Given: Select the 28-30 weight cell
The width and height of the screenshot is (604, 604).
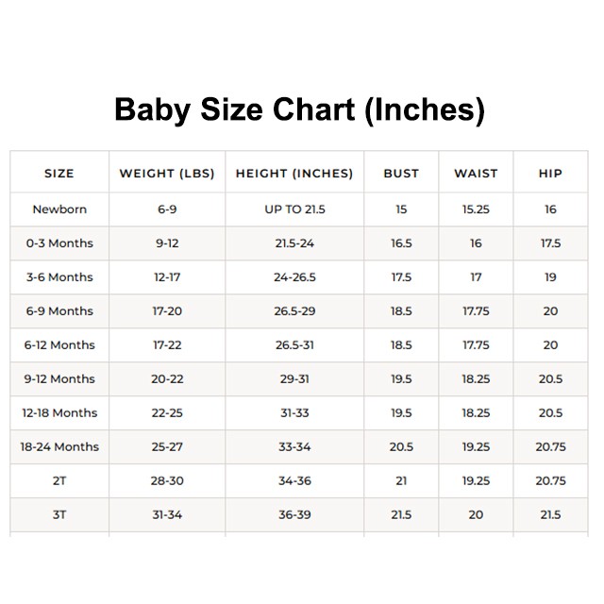Looking at the screenshot, I should coord(167,480).
